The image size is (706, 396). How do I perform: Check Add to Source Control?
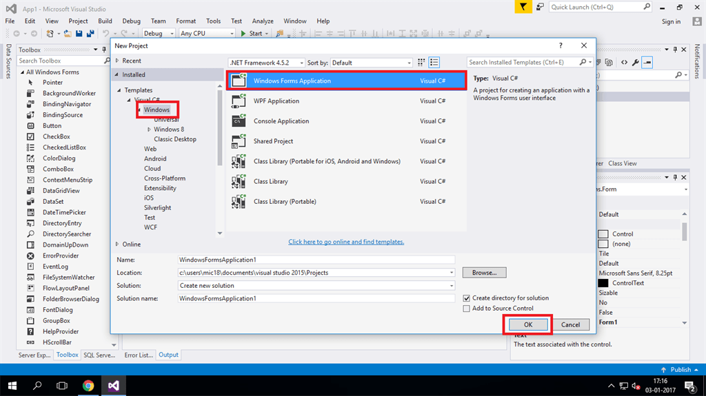pyautogui.click(x=467, y=309)
